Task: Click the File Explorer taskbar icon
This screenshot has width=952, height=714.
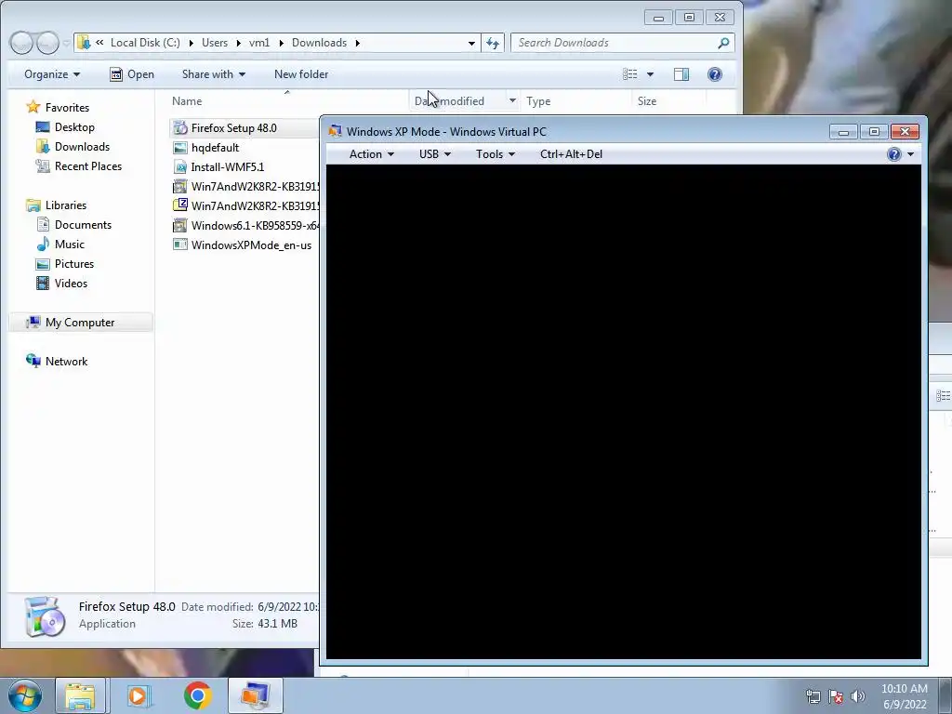Action: tap(80, 695)
